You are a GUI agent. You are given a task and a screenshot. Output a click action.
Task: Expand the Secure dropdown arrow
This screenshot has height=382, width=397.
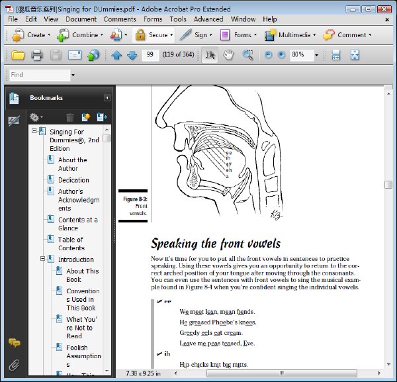tap(171, 35)
